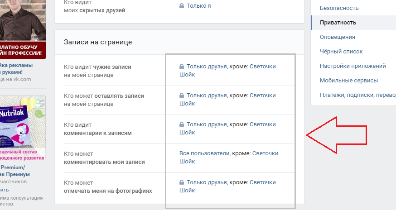Click 'Светочки' exception link in commenting row
Viewport: 396px width, 210px height.
(265, 153)
